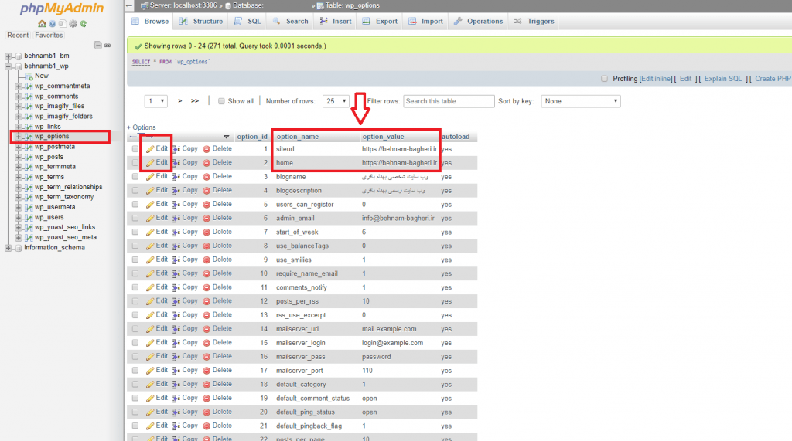Go to the last page with >> button
This screenshot has width=792, height=441.
tap(195, 101)
